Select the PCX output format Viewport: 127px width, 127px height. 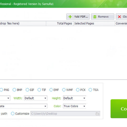[78, 90]
